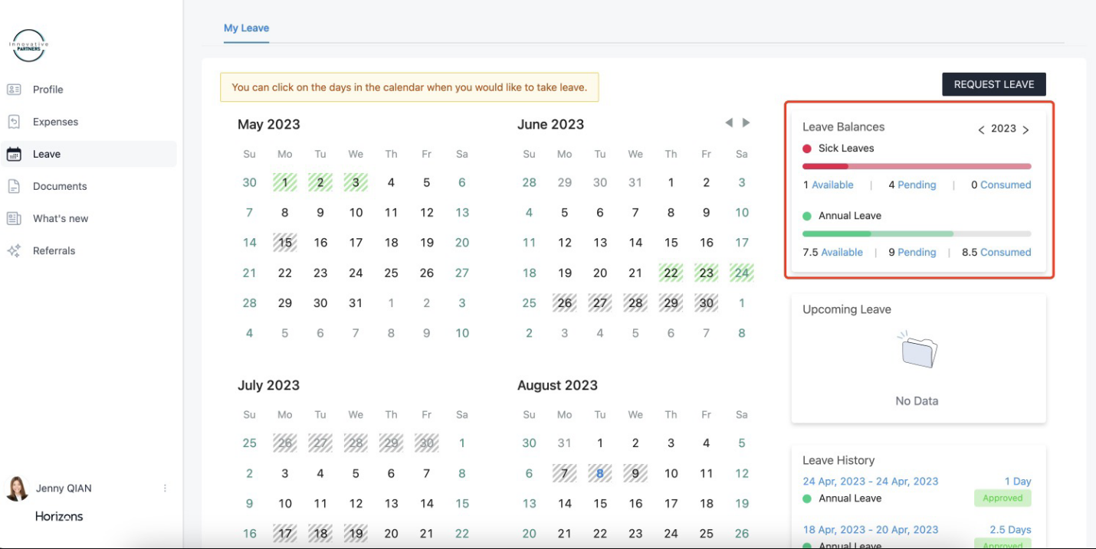Viewport: 1096px width, 549px height.
Task: Open the three-dot menu beside Jenny QIAN
Action: pos(165,489)
